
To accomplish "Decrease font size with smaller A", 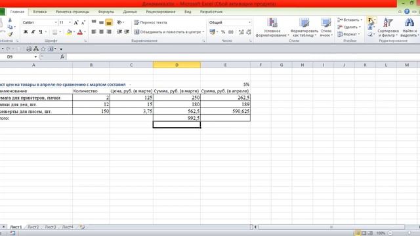I will click(x=83, y=23).
